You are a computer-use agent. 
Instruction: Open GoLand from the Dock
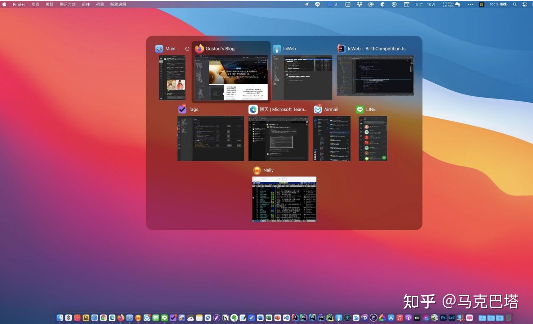[321, 318]
